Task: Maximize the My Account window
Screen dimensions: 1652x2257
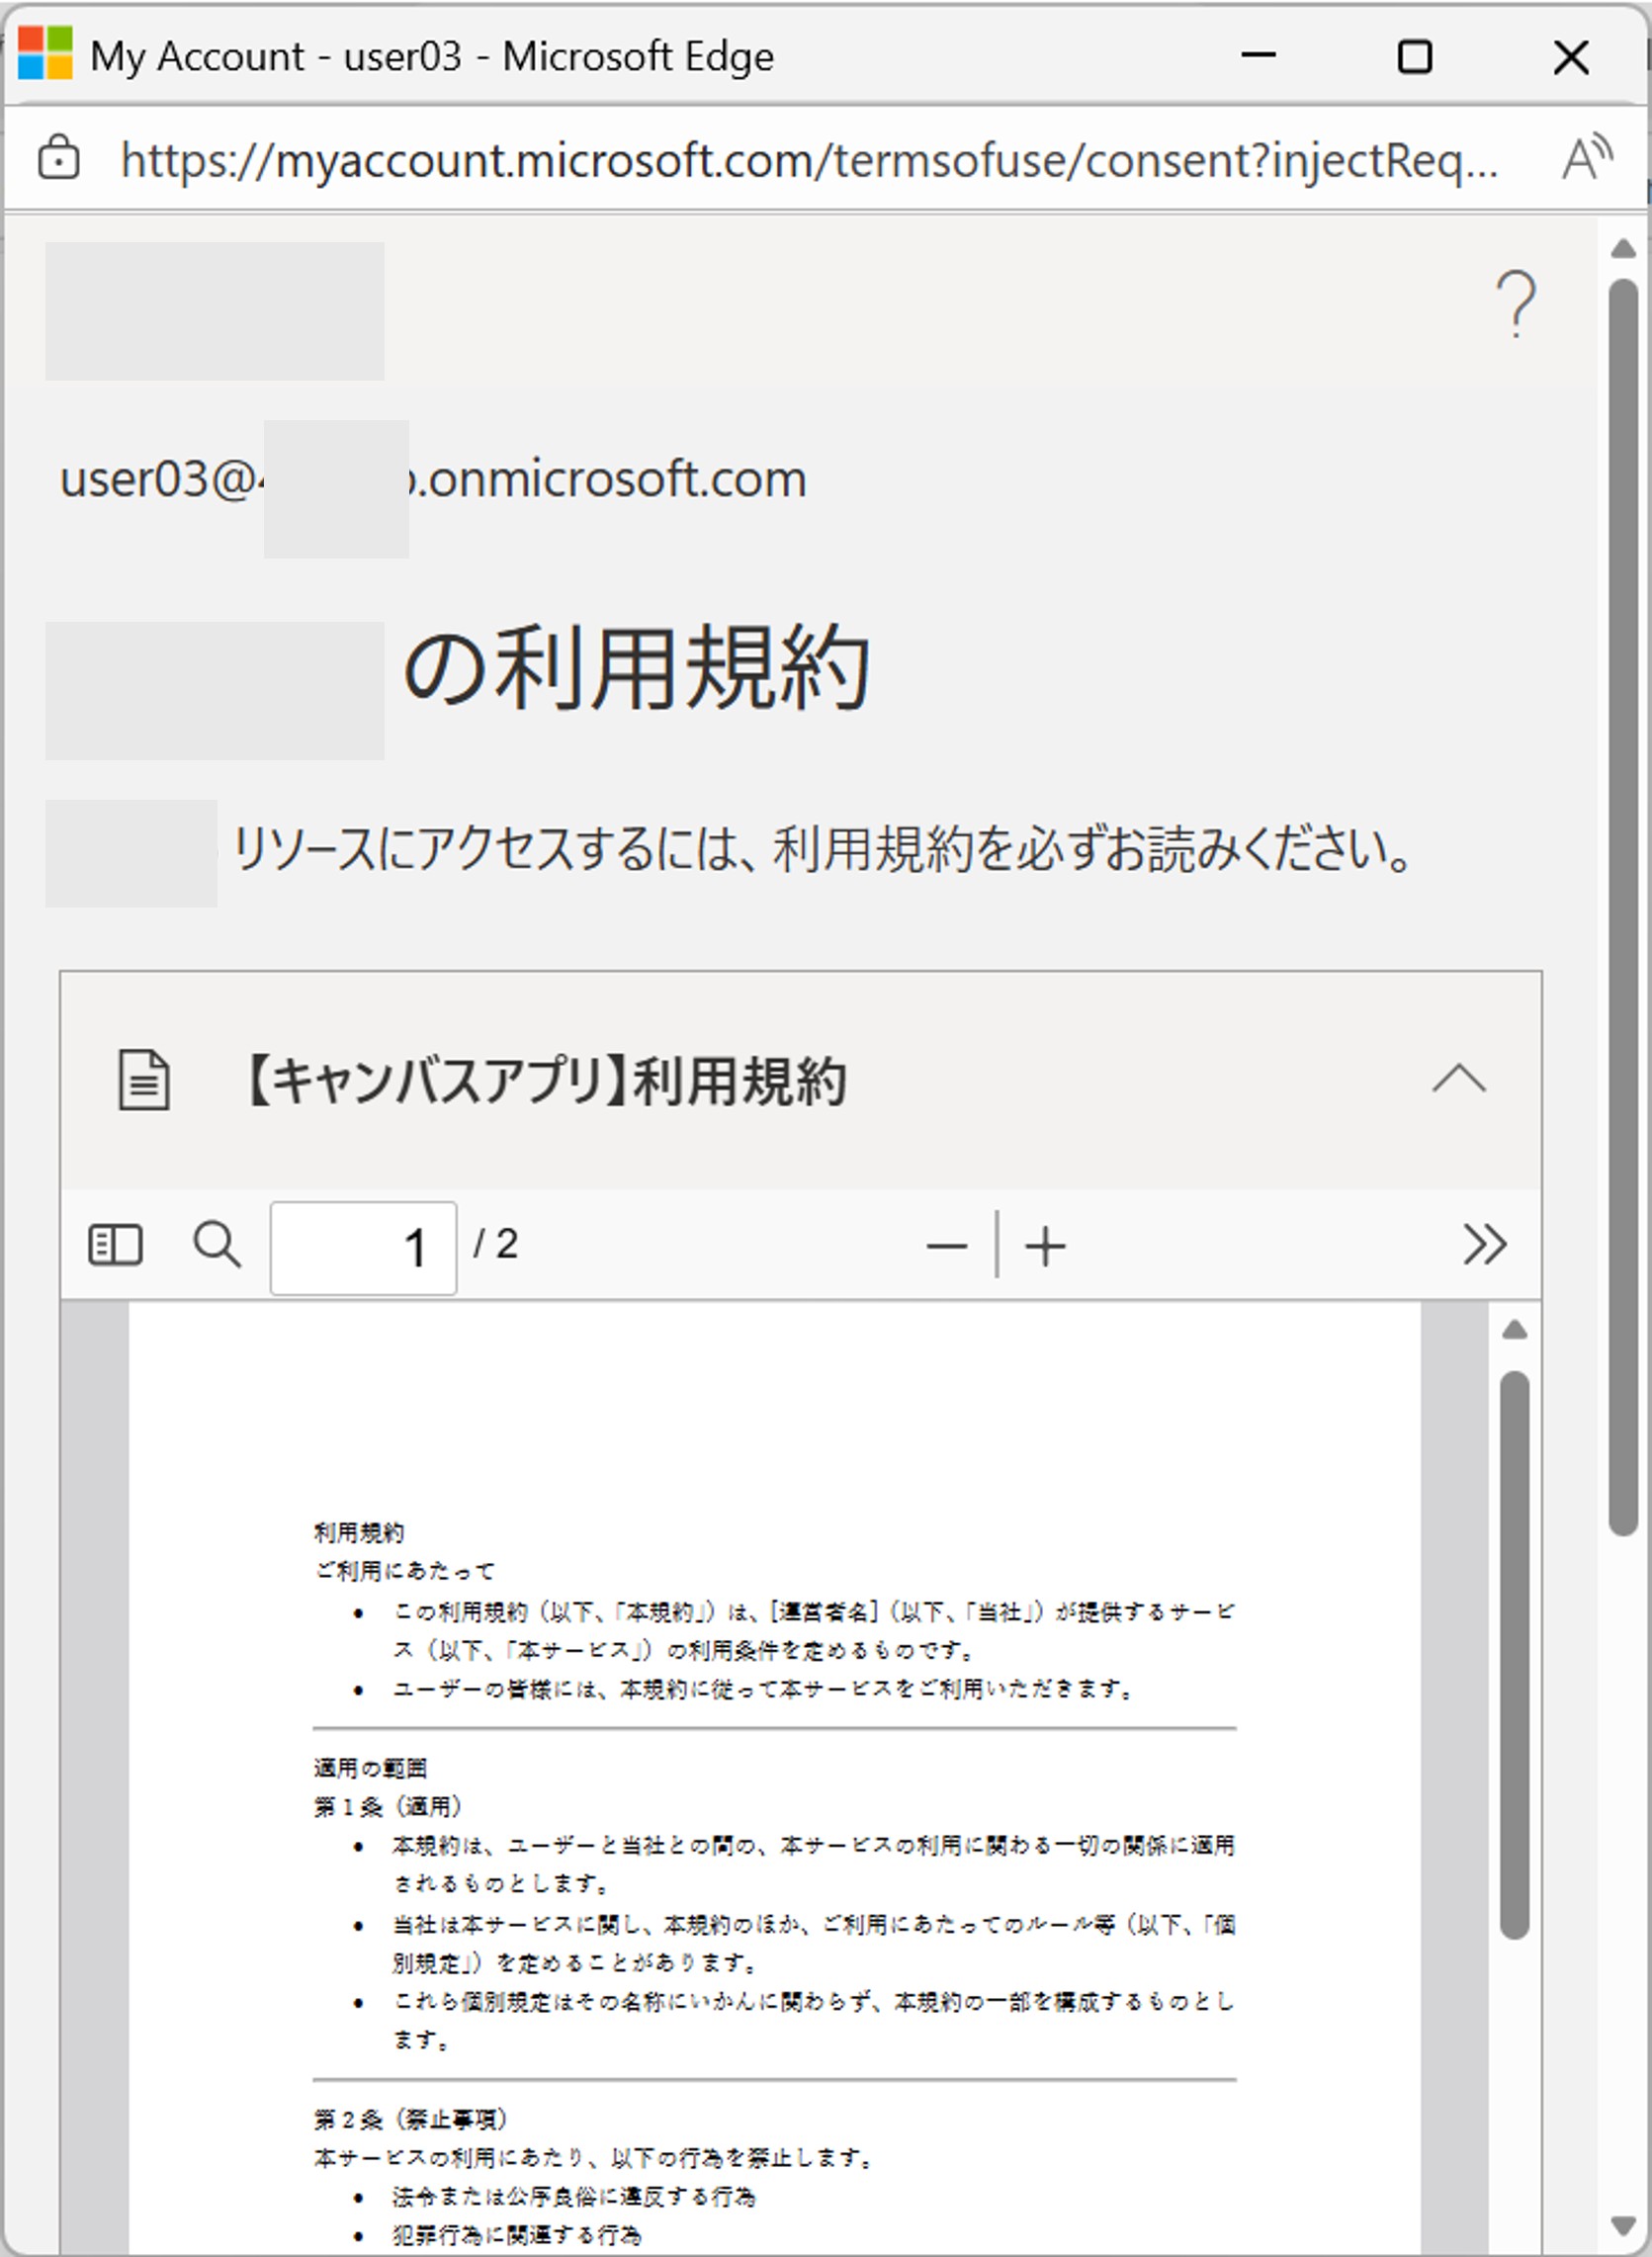Action: click(x=1414, y=57)
